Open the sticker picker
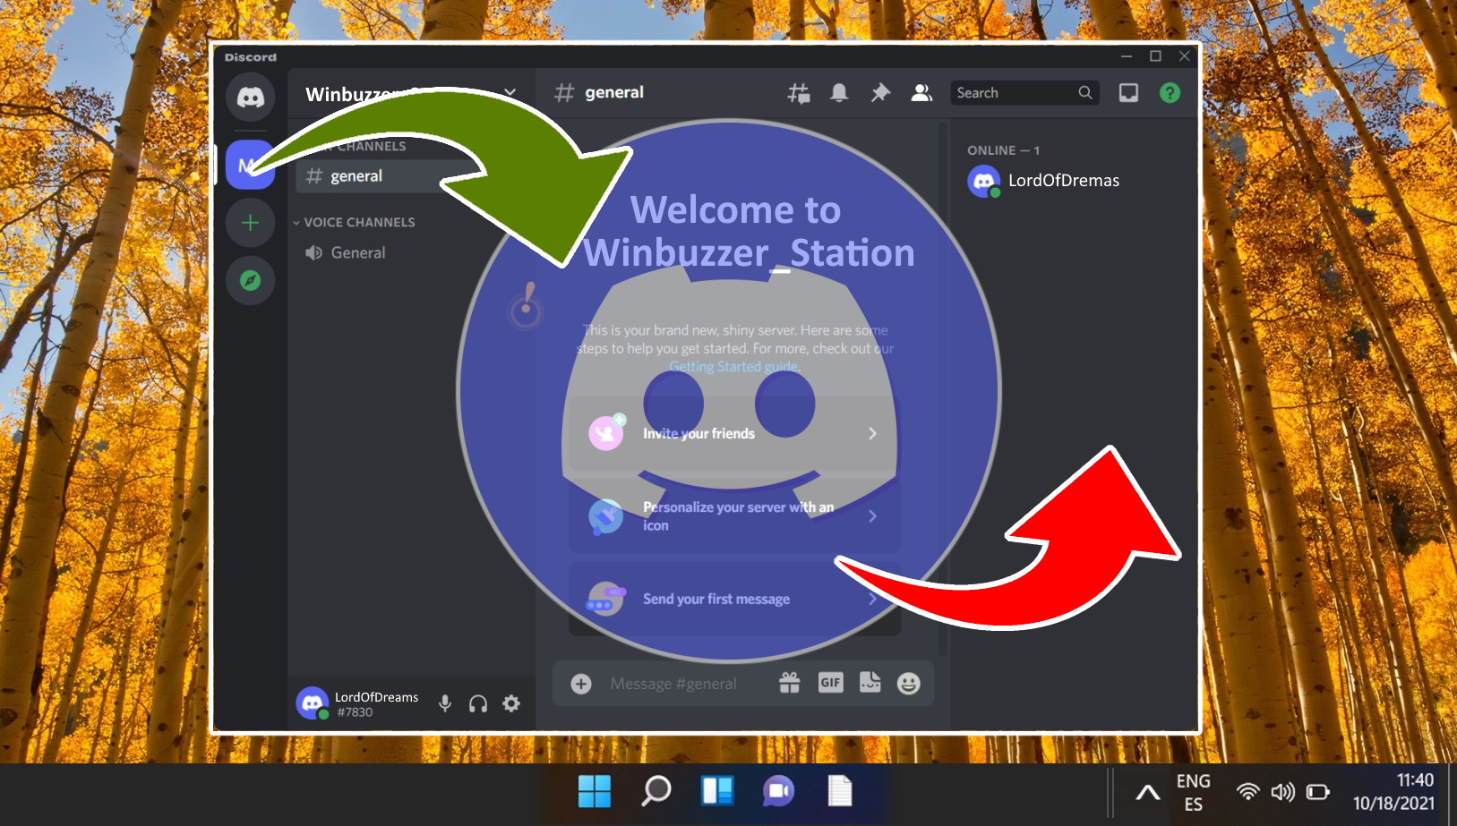The image size is (1457, 826). pyautogui.click(x=870, y=683)
